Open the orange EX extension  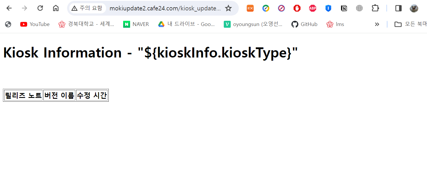point(250,8)
